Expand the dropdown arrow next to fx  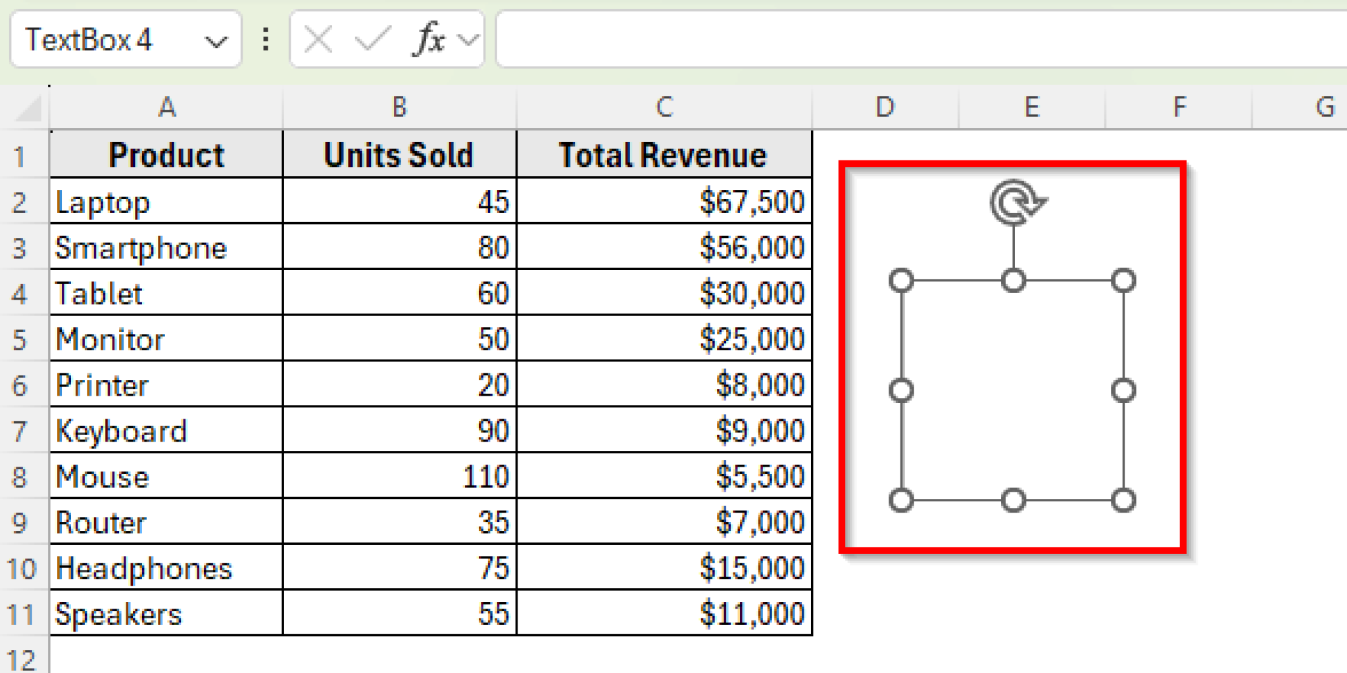(x=468, y=40)
